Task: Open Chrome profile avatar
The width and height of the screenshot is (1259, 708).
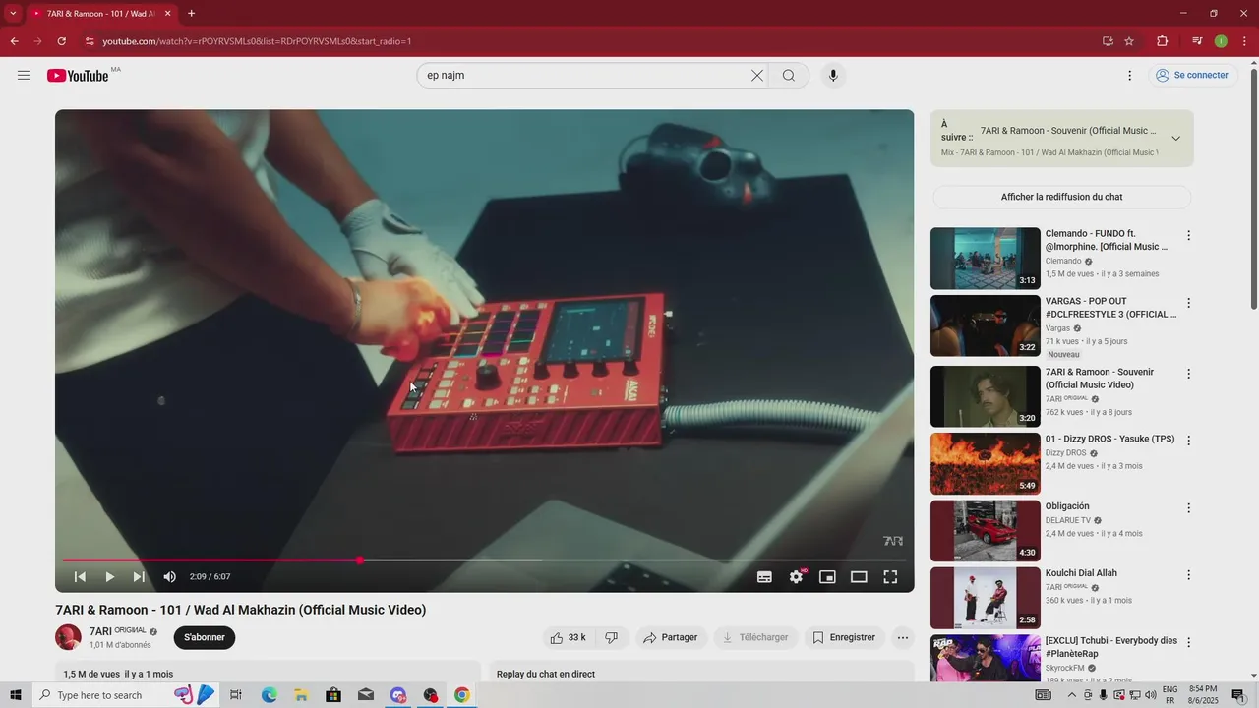Action: (1221, 41)
